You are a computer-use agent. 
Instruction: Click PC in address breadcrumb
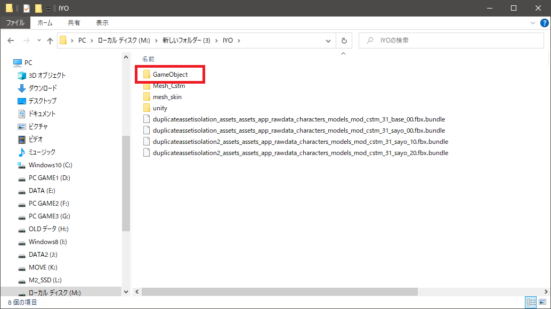(82, 40)
